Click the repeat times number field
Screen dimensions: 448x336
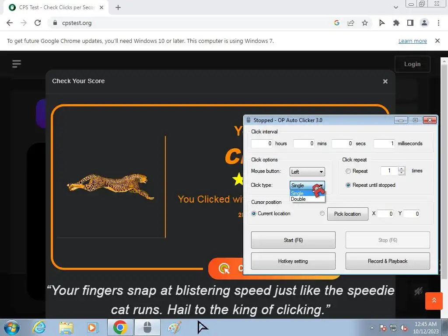pyautogui.click(x=389, y=171)
